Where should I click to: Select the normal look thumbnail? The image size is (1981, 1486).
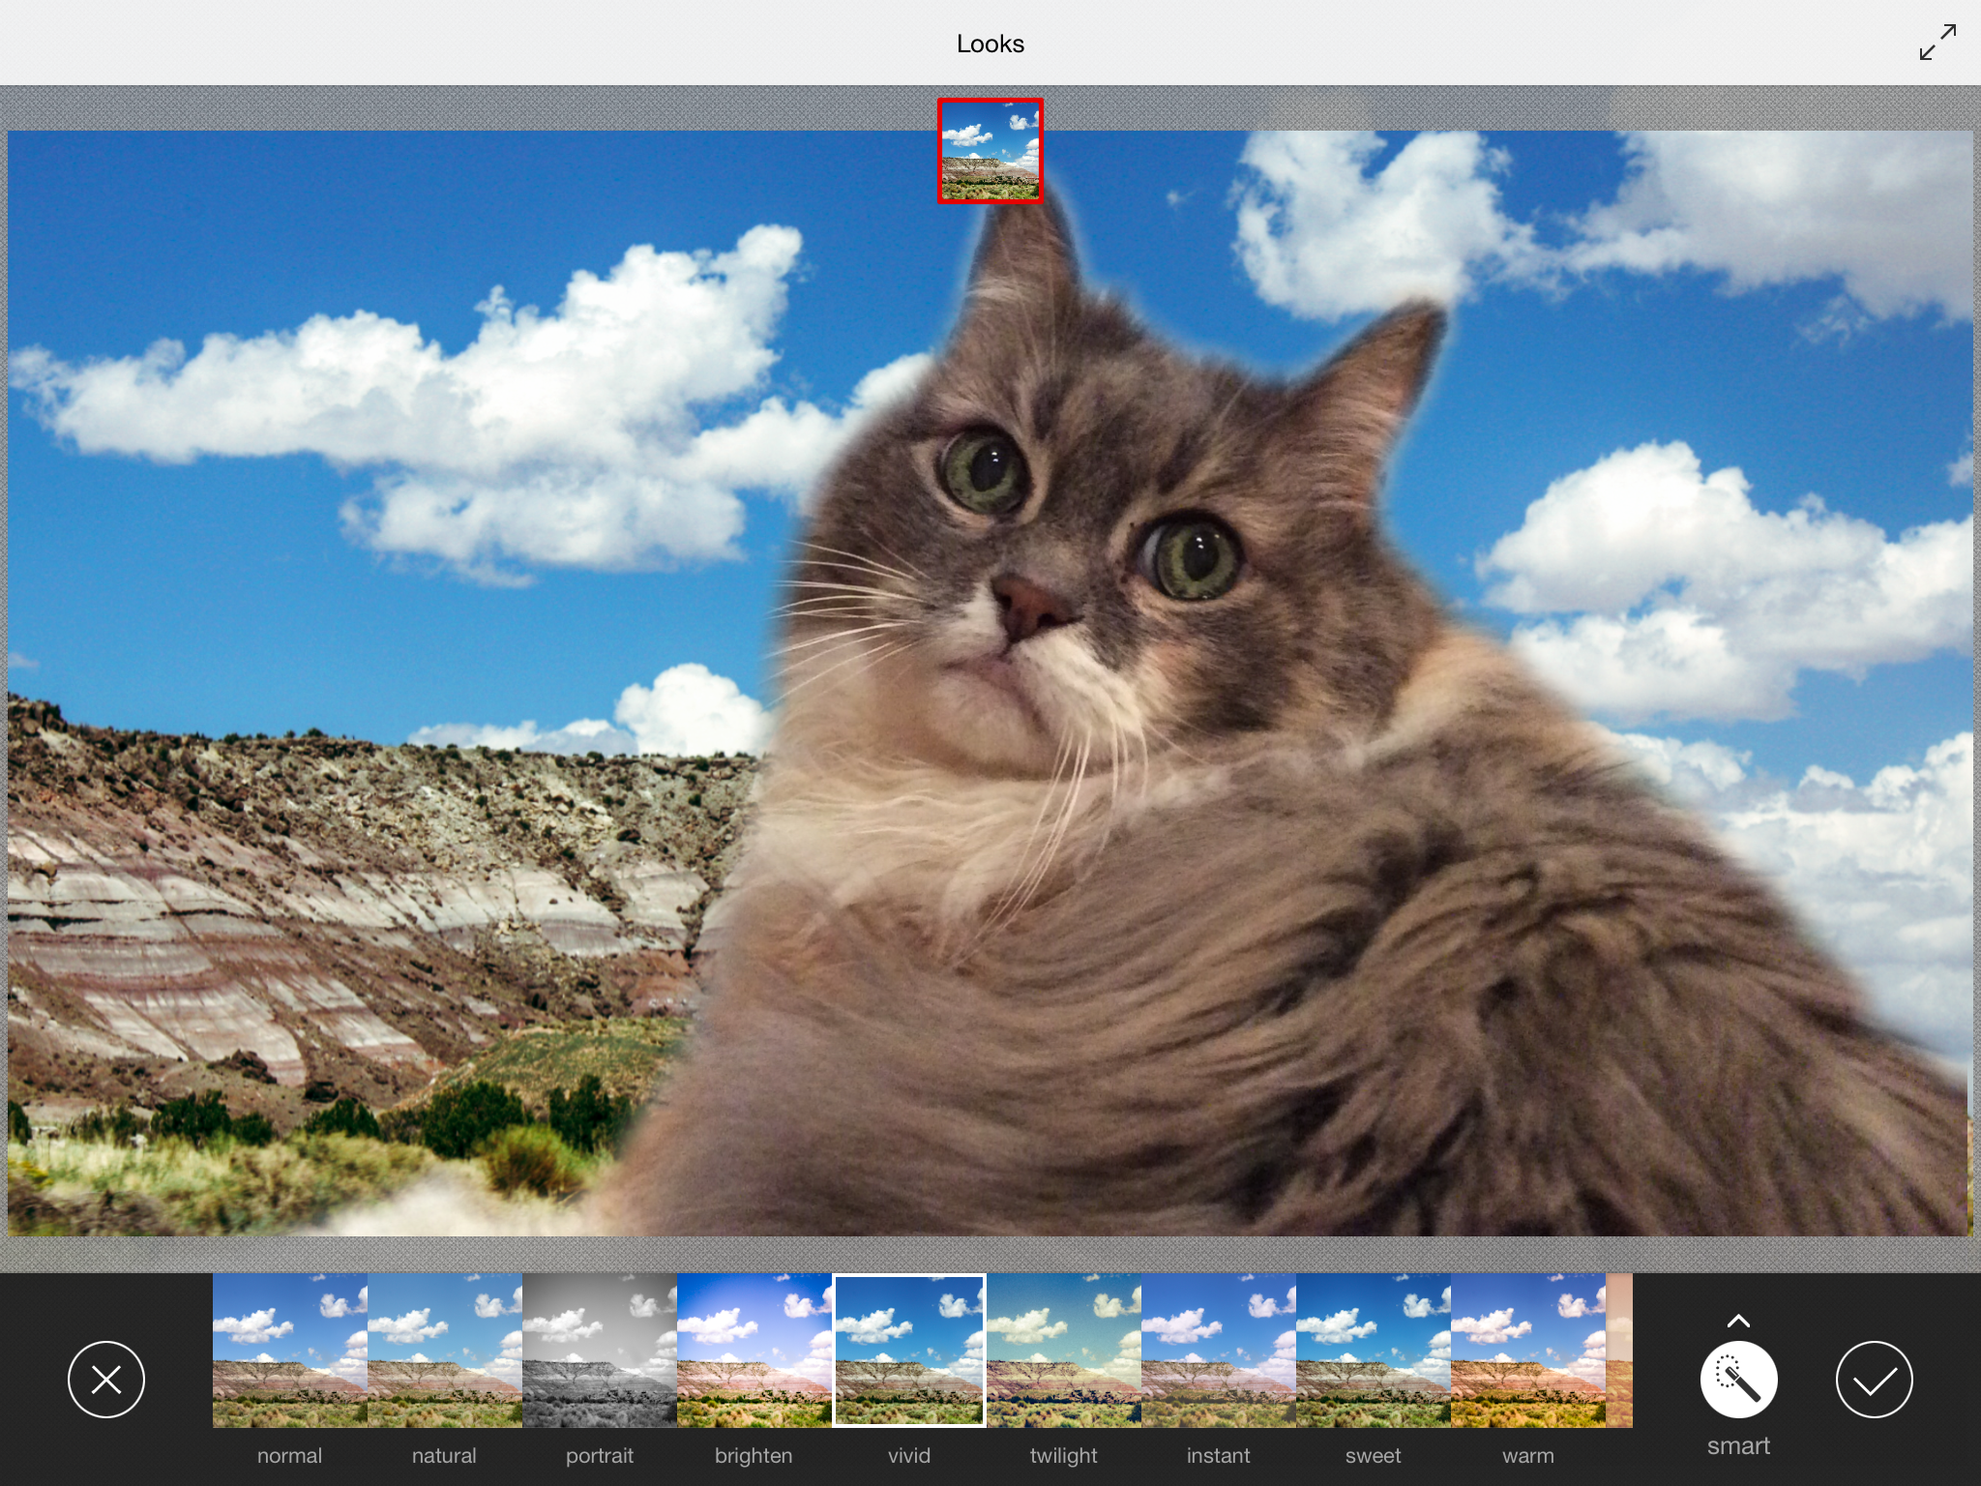pyautogui.click(x=290, y=1351)
